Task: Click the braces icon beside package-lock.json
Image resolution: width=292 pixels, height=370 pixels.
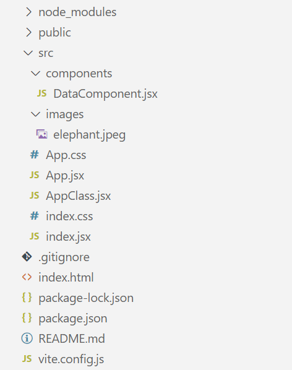Action: pyautogui.click(x=27, y=298)
